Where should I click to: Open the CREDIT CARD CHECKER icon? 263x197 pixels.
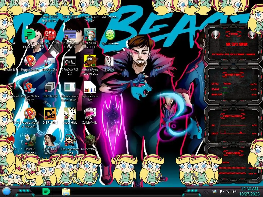coord(70,35)
